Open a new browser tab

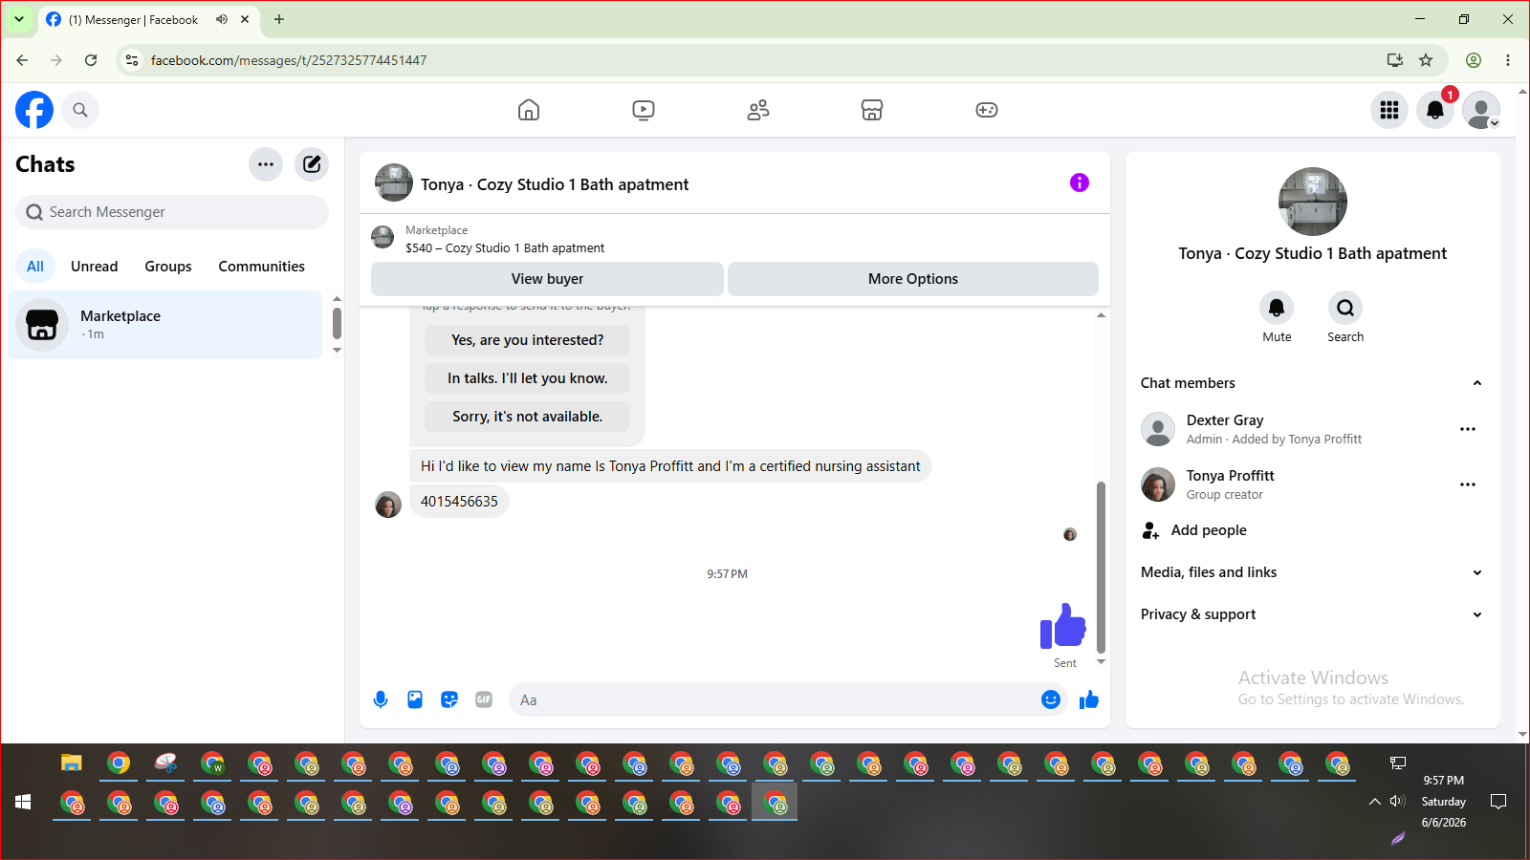(x=279, y=19)
